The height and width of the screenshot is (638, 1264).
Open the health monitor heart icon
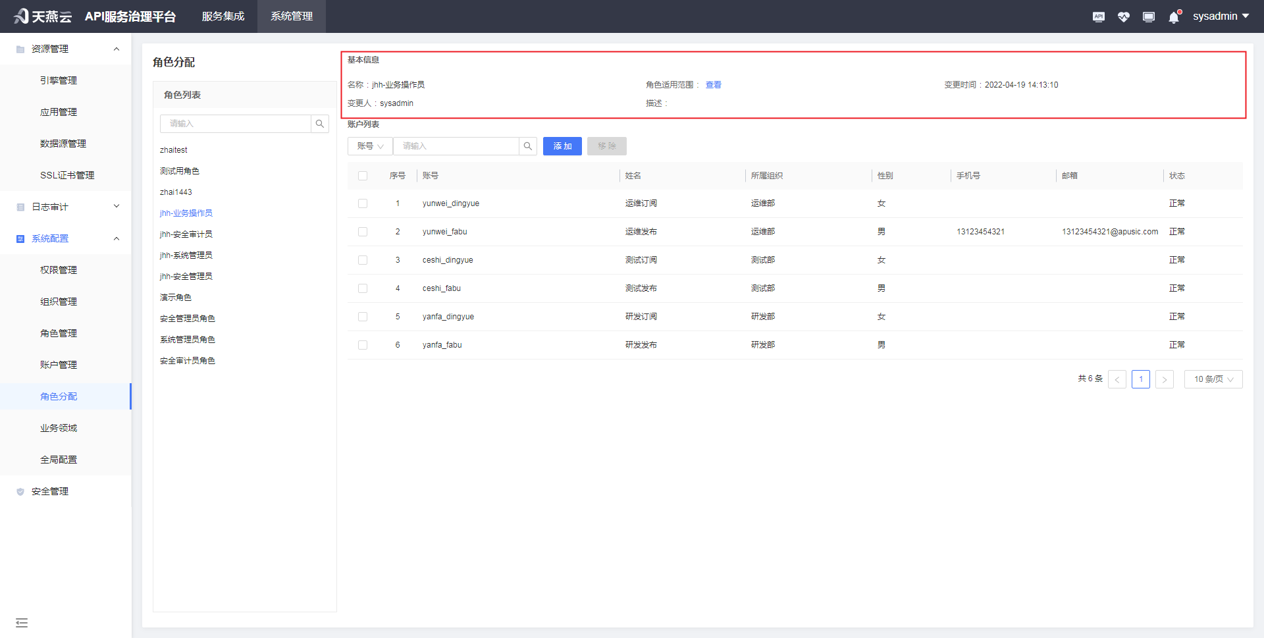pyautogui.click(x=1123, y=16)
